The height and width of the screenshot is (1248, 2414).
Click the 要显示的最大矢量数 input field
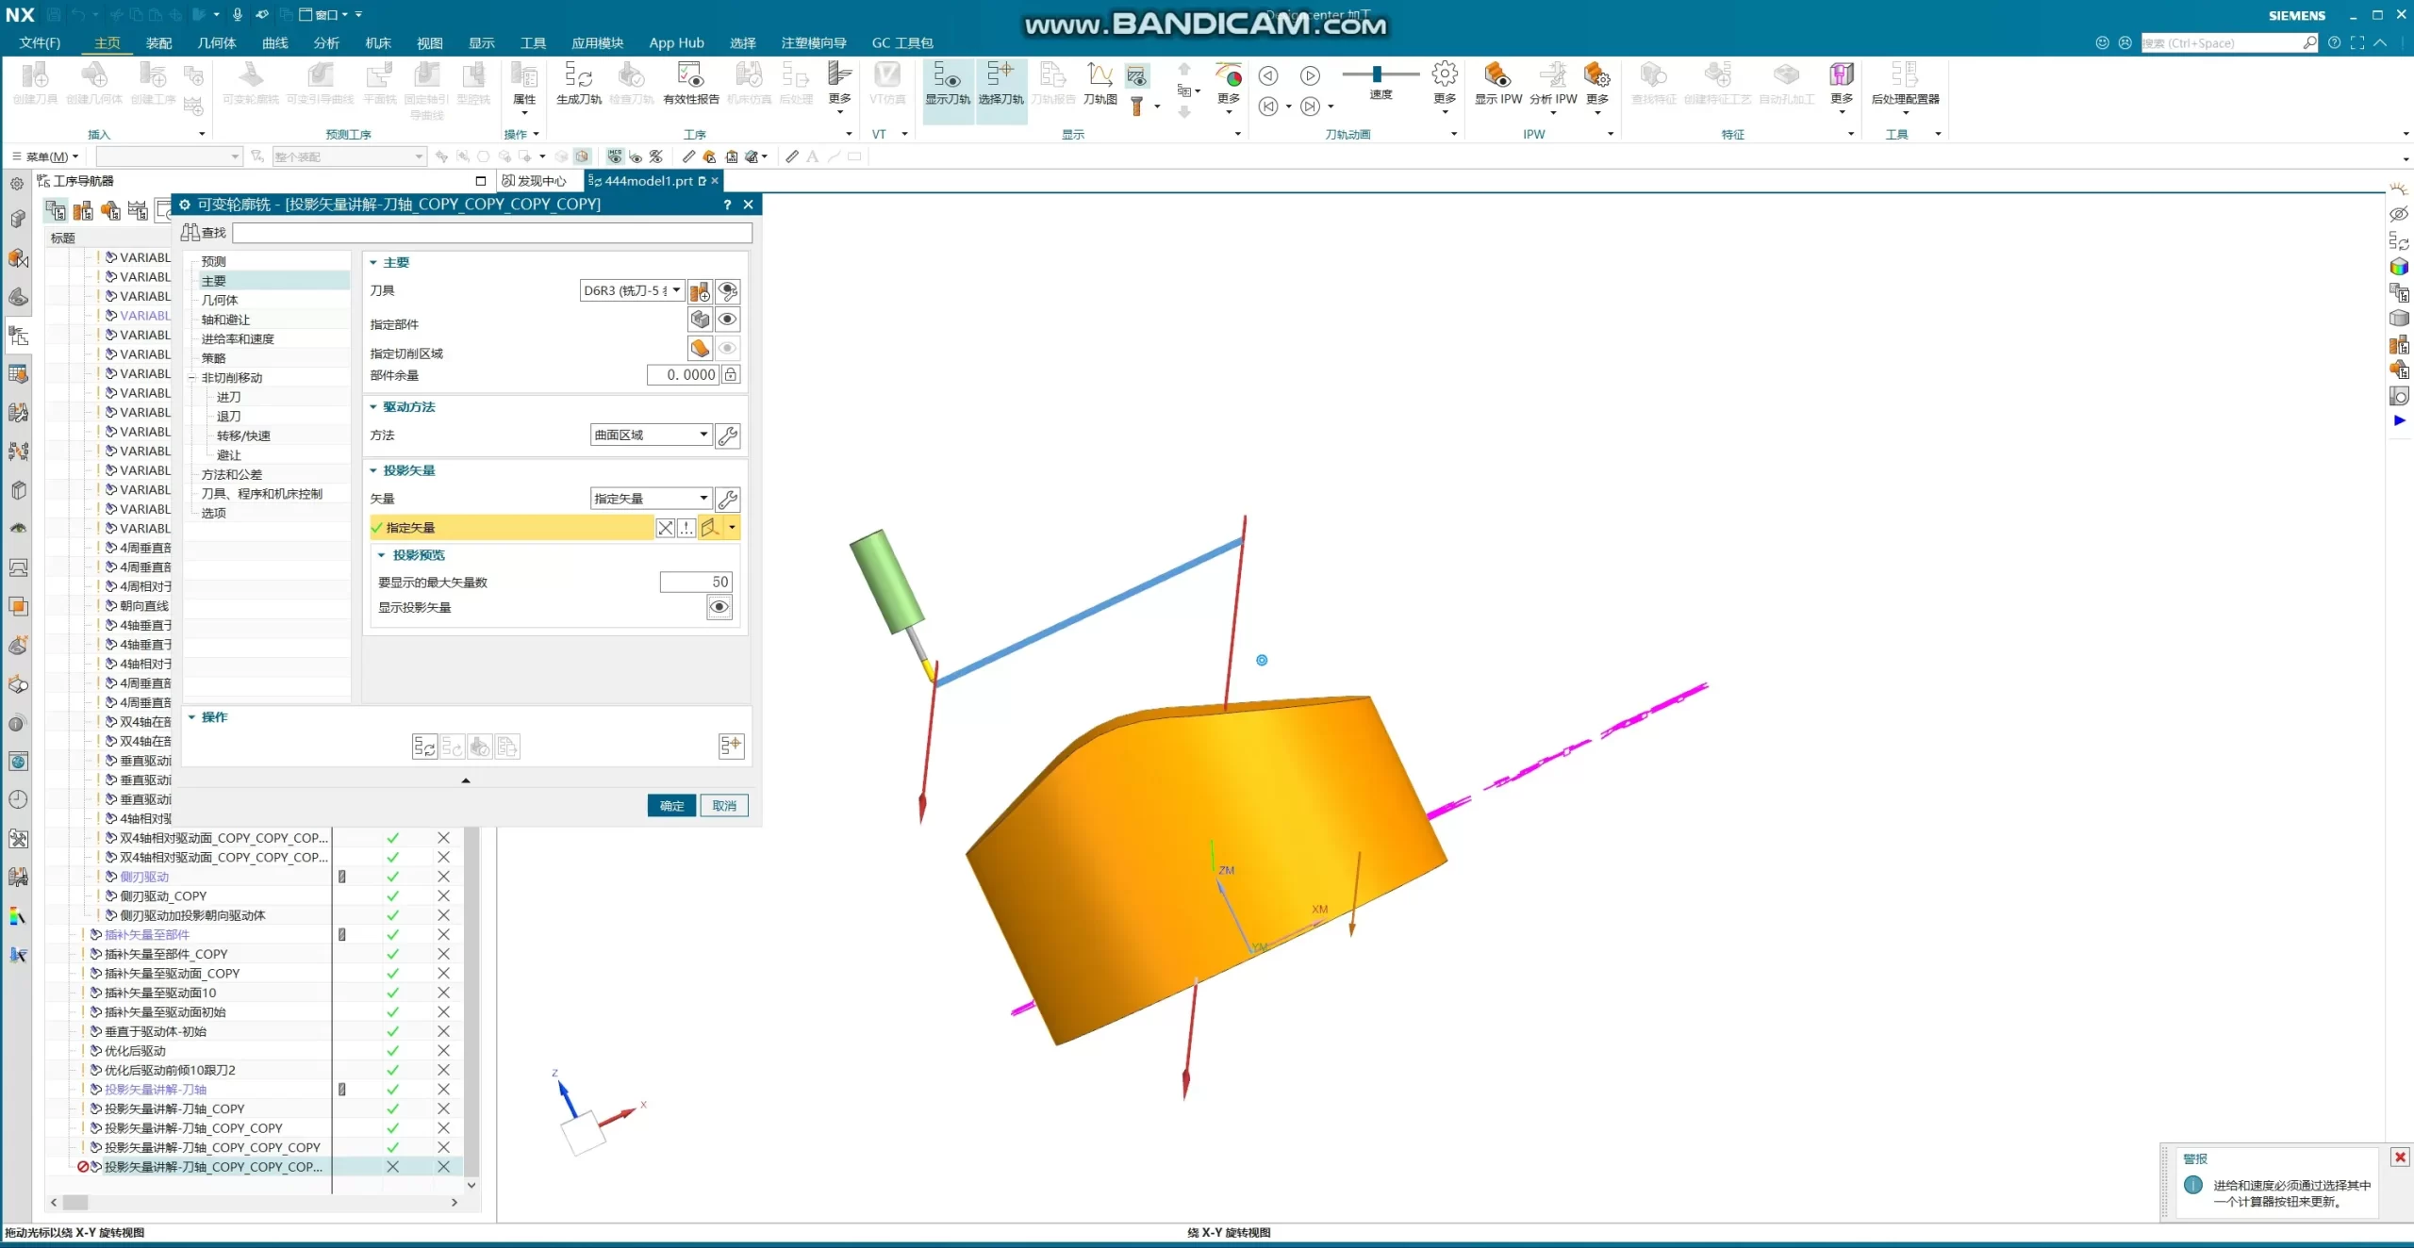(696, 583)
